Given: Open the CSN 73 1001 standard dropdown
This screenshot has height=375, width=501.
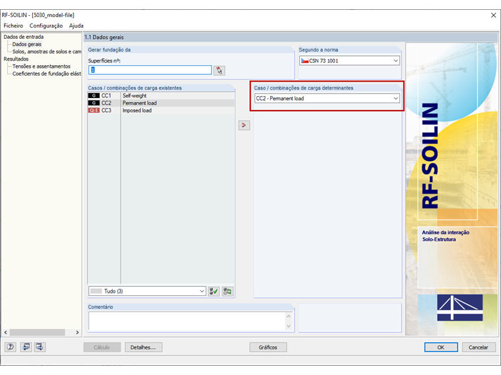Looking at the screenshot, I should (349, 61).
